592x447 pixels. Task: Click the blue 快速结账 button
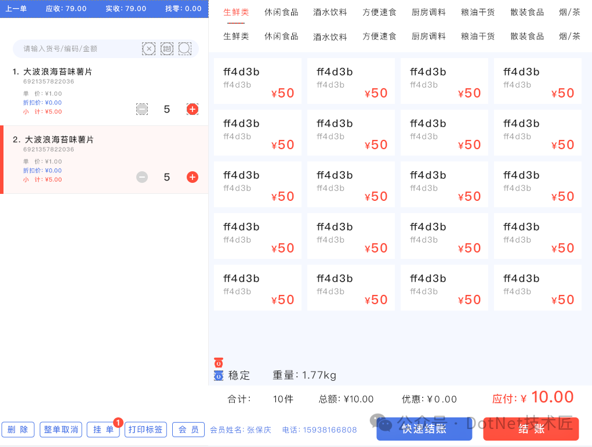(x=424, y=429)
